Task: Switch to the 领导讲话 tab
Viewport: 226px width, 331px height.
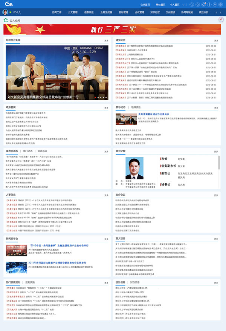Action: (x=136, y=107)
